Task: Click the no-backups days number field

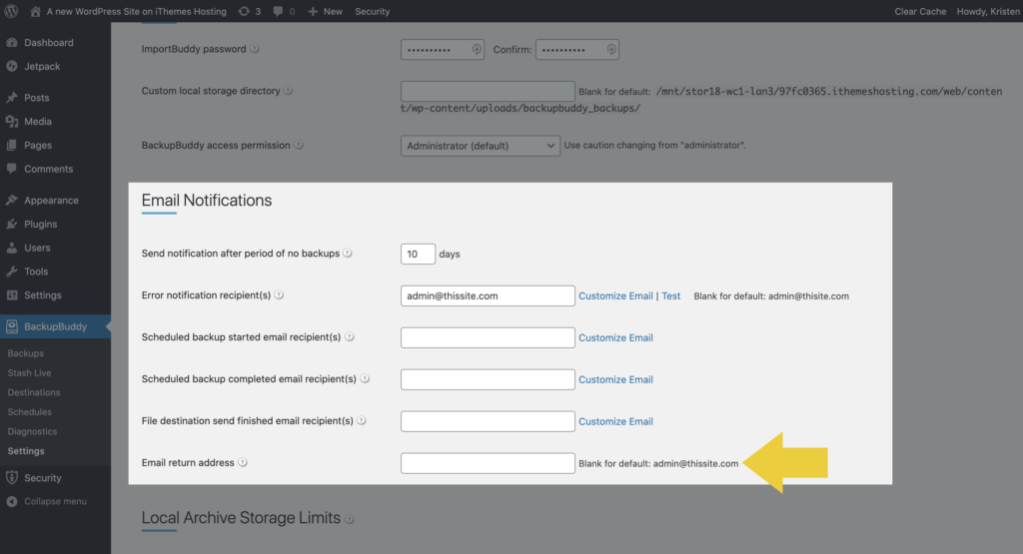Action: [418, 254]
